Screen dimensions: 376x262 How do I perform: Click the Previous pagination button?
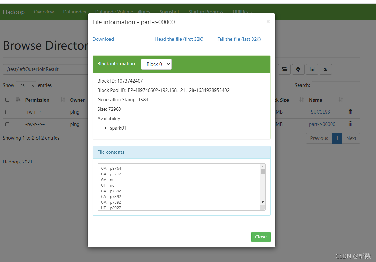point(319,138)
